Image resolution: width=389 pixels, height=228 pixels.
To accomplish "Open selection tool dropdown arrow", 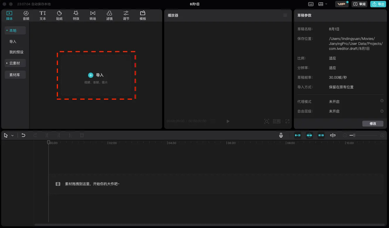I will 13,136.
